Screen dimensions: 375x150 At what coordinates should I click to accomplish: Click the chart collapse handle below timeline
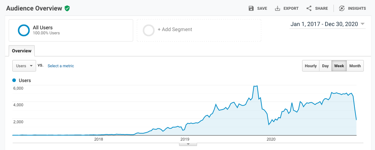tap(188, 144)
